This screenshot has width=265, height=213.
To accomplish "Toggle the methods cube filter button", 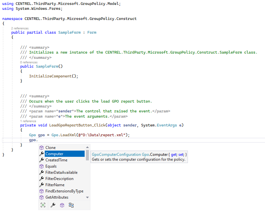I will pyautogui.click(x=62, y=205).
